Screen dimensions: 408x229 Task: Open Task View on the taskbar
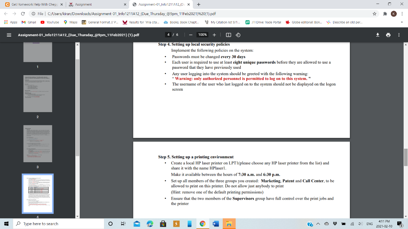(124, 224)
